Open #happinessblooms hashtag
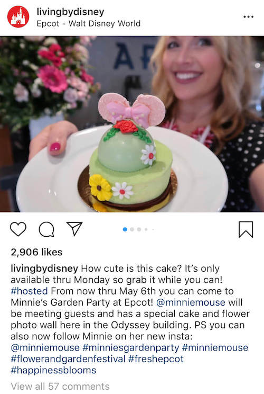The height and width of the screenshot is (394, 264). (x=53, y=370)
